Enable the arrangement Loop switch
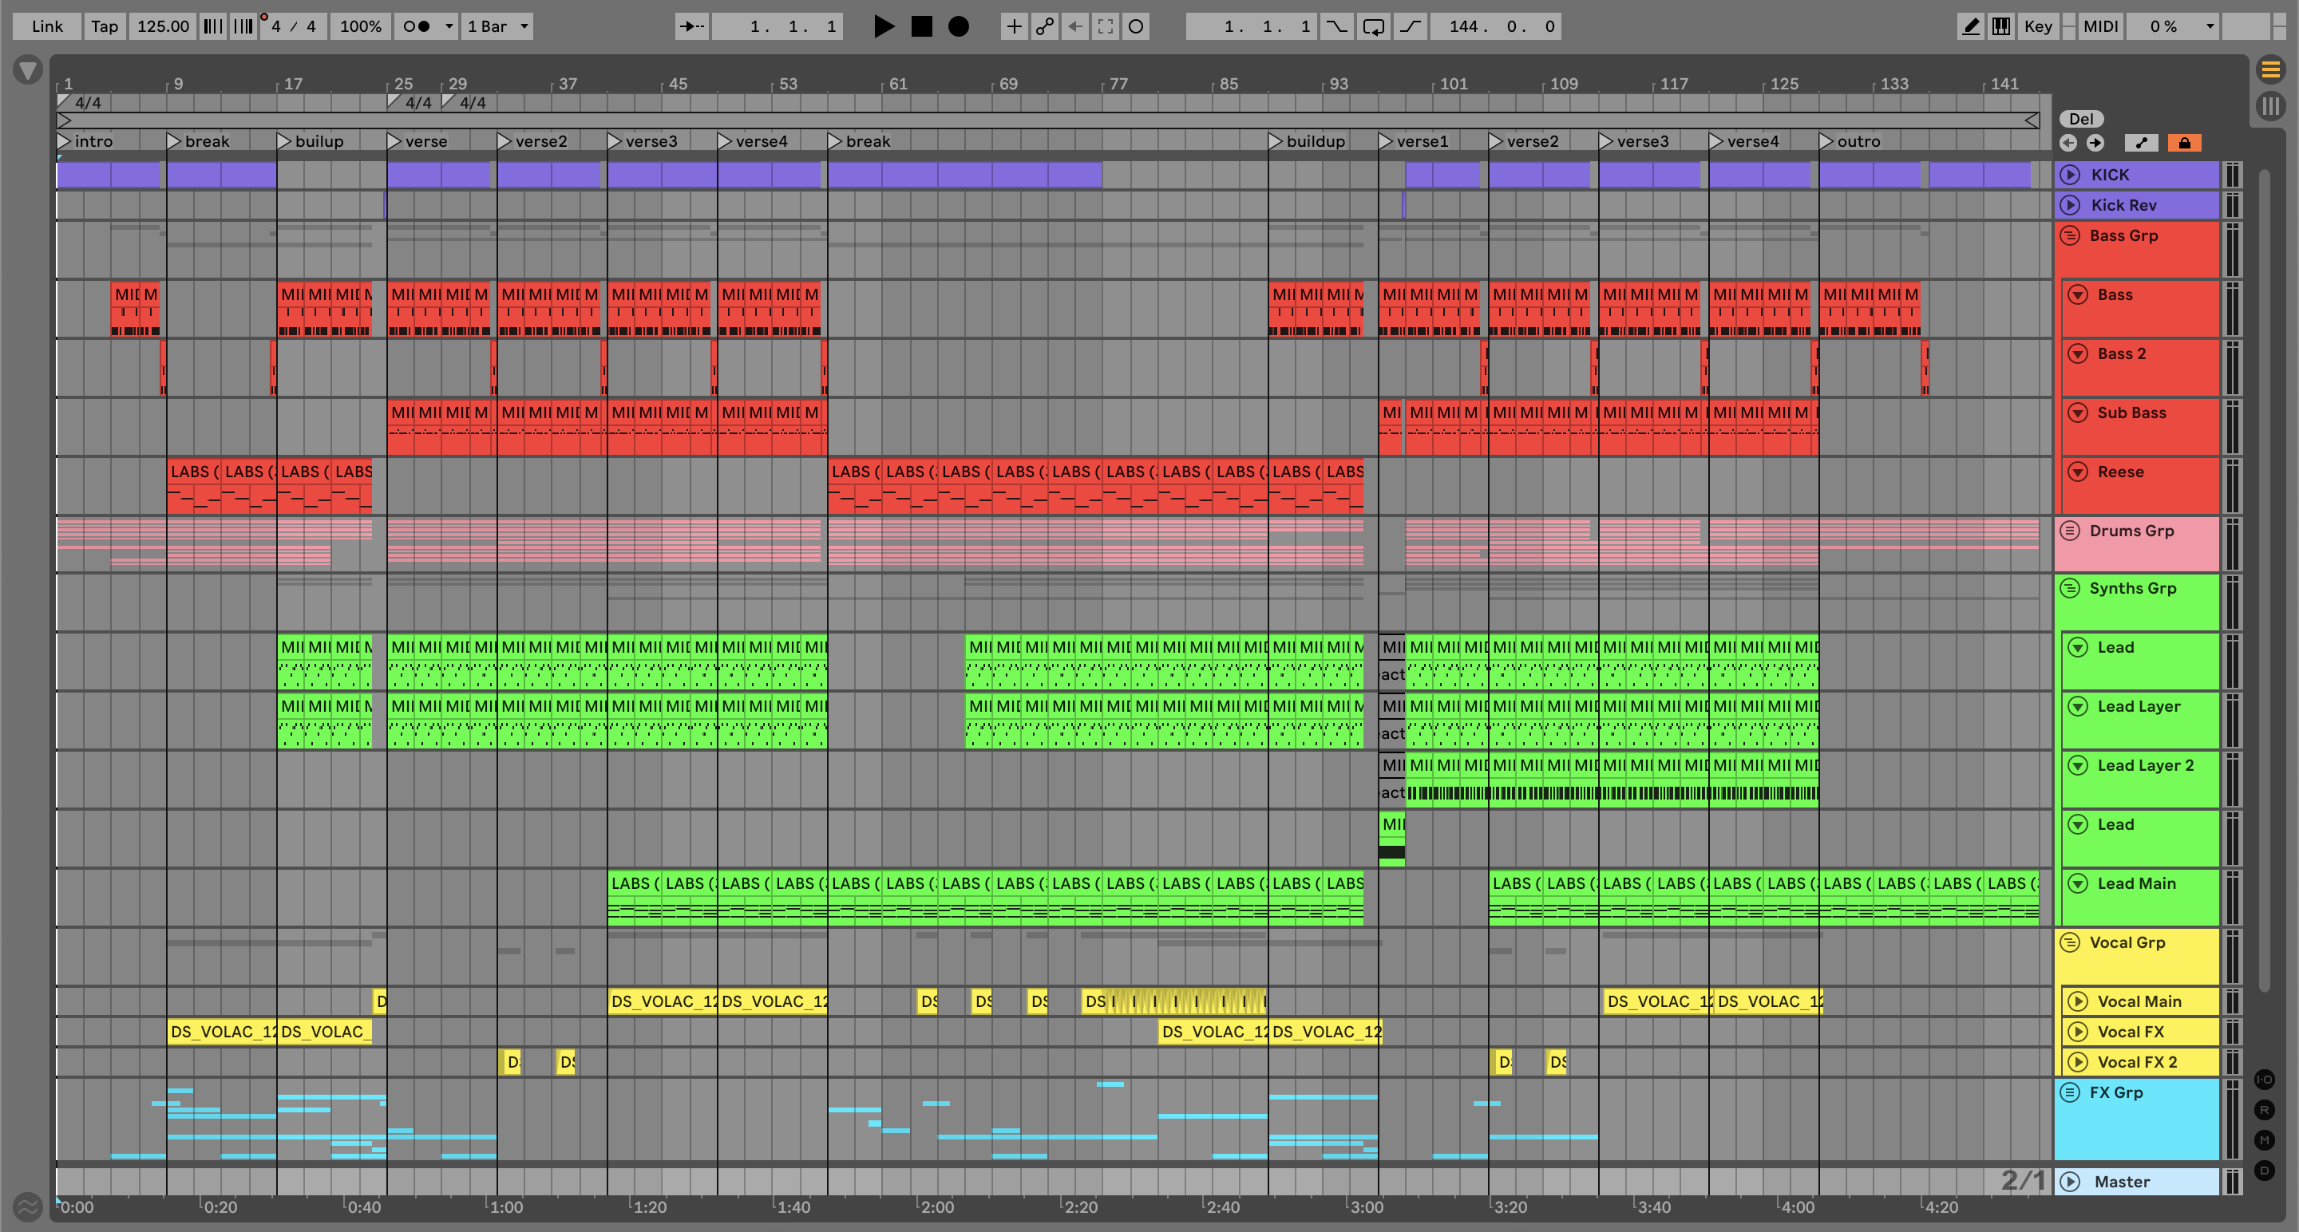2299x1232 pixels. pyautogui.click(x=1374, y=26)
